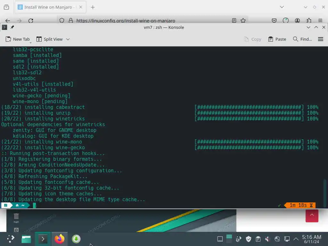Open the tracking protection shield icon
The image size is (328, 246).
[x=62, y=20]
